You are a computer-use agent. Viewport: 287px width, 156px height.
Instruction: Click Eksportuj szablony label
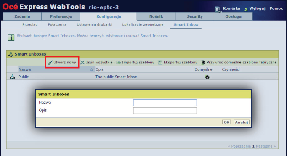coord(180,62)
